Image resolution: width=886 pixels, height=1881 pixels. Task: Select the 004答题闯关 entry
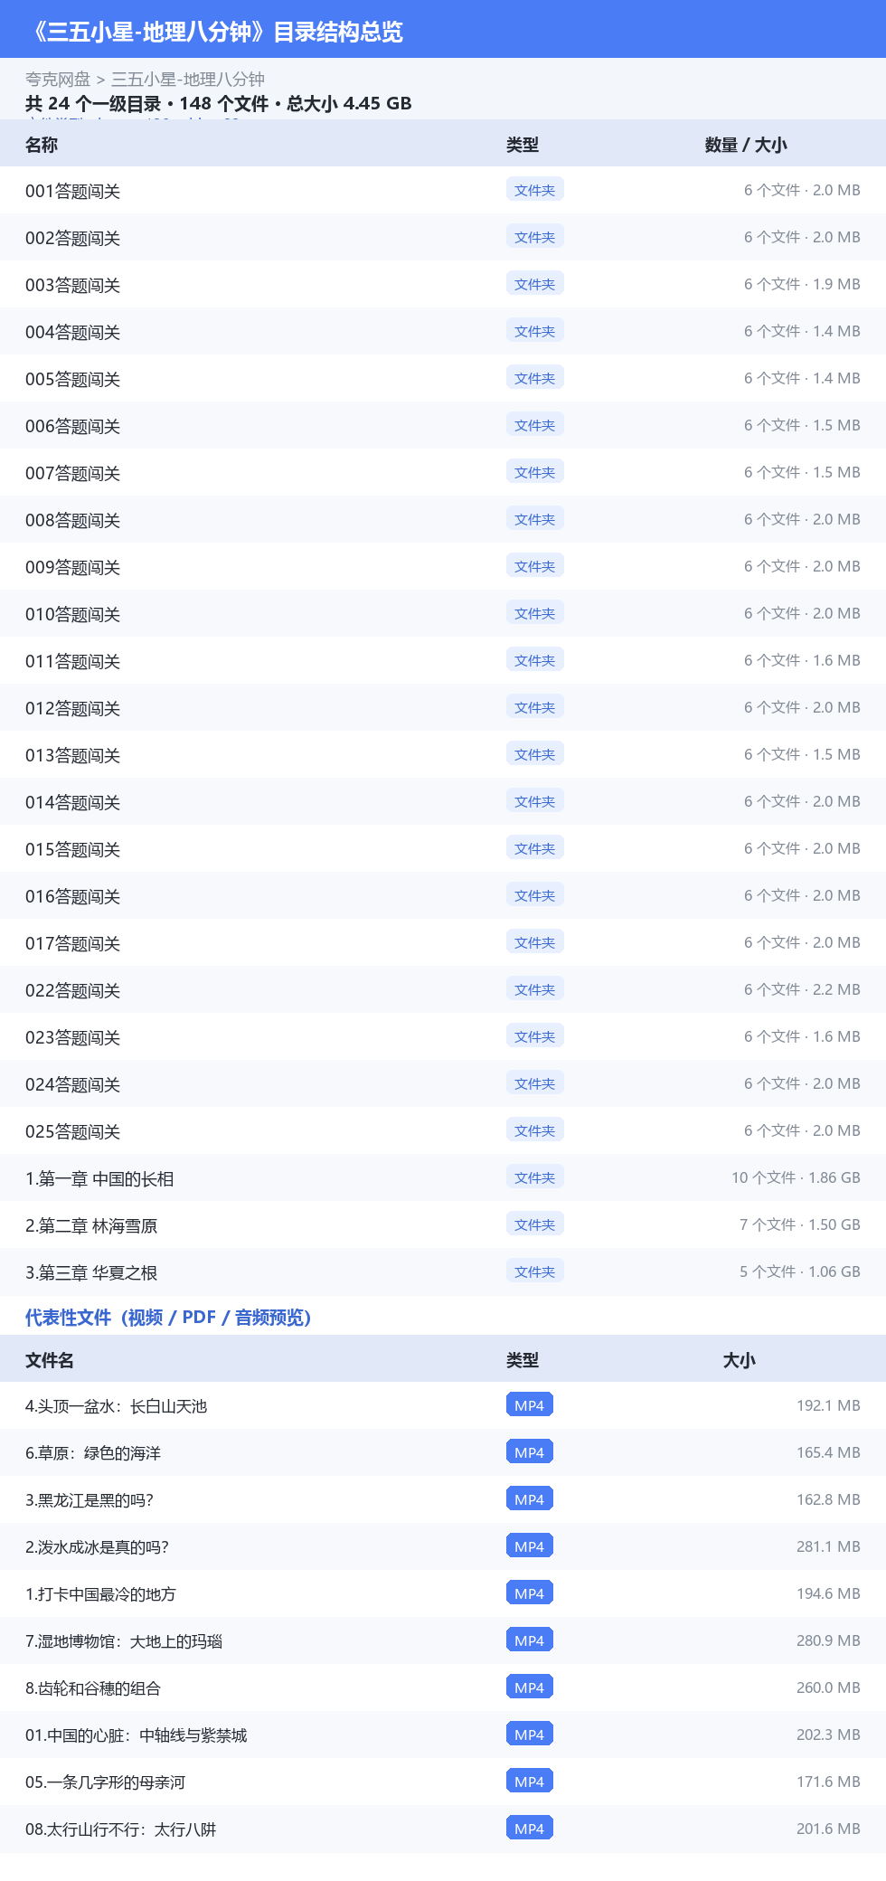click(443, 331)
